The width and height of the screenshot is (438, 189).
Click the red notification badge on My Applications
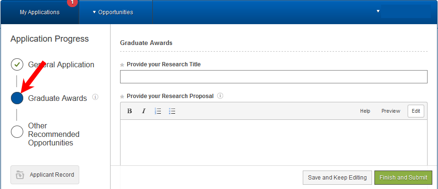[72, 2]
